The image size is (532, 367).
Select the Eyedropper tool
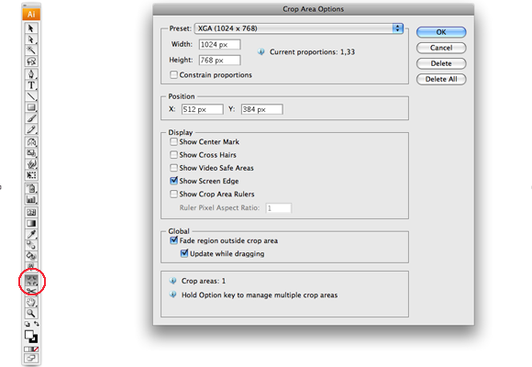click(x=31, y=234)
